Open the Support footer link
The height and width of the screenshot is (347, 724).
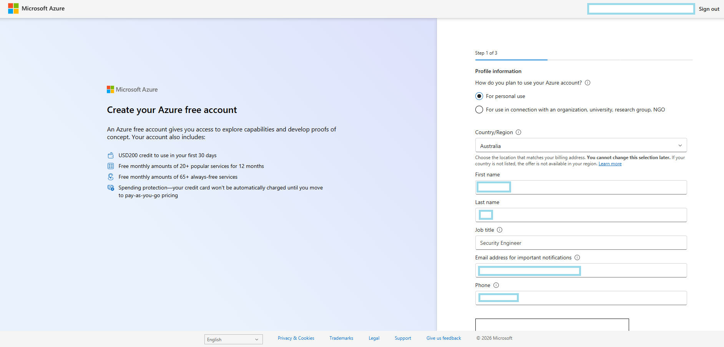coord(403,338)
